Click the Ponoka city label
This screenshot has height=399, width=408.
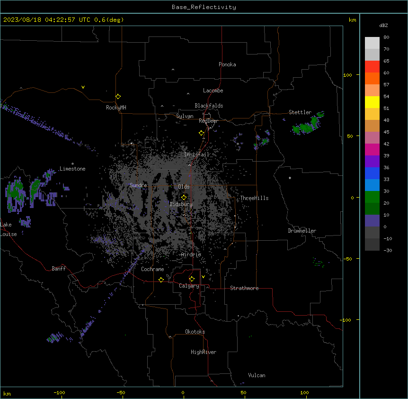[227, 64]
